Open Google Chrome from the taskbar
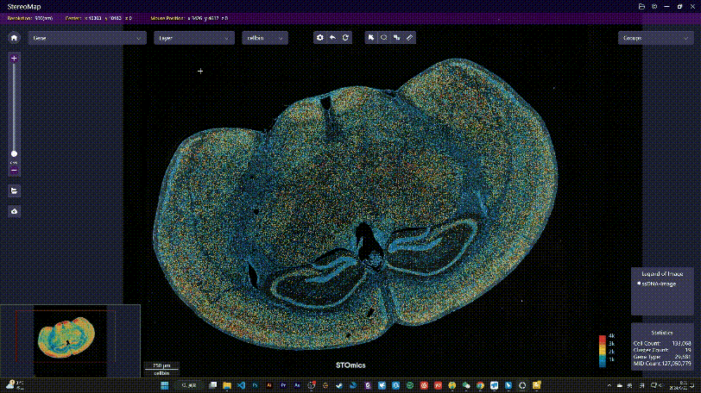 pos(480,385)
